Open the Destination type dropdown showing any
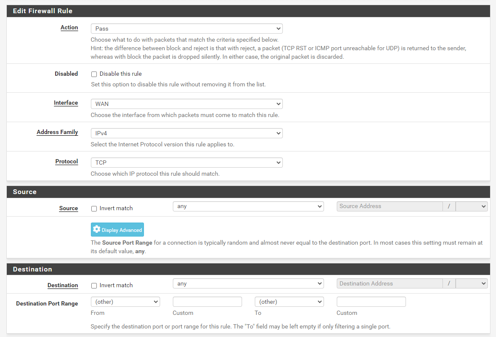Viewport: 496px width, 337px height. (248, 283)
